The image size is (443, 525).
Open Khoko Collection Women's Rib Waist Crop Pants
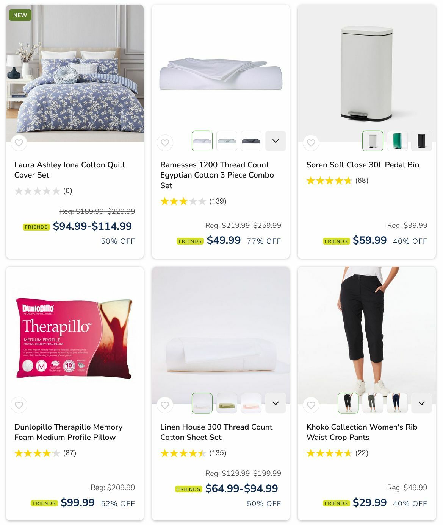[x=362, y=432]
